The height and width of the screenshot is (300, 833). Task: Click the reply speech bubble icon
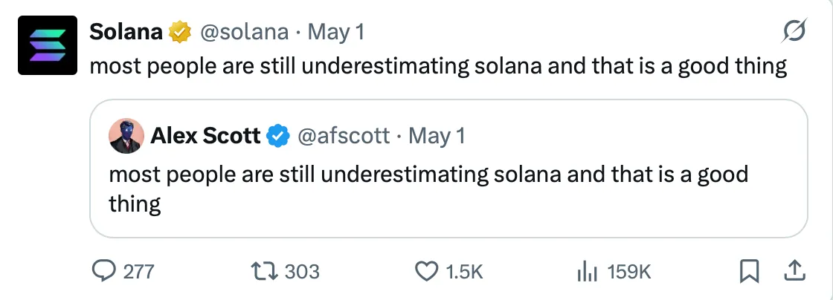click(103, 272)
